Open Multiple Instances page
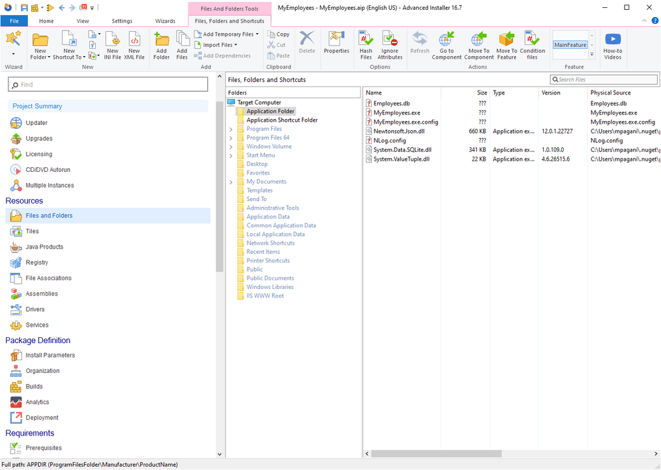The height and width of the screenshot is (470, 661). 50,185
